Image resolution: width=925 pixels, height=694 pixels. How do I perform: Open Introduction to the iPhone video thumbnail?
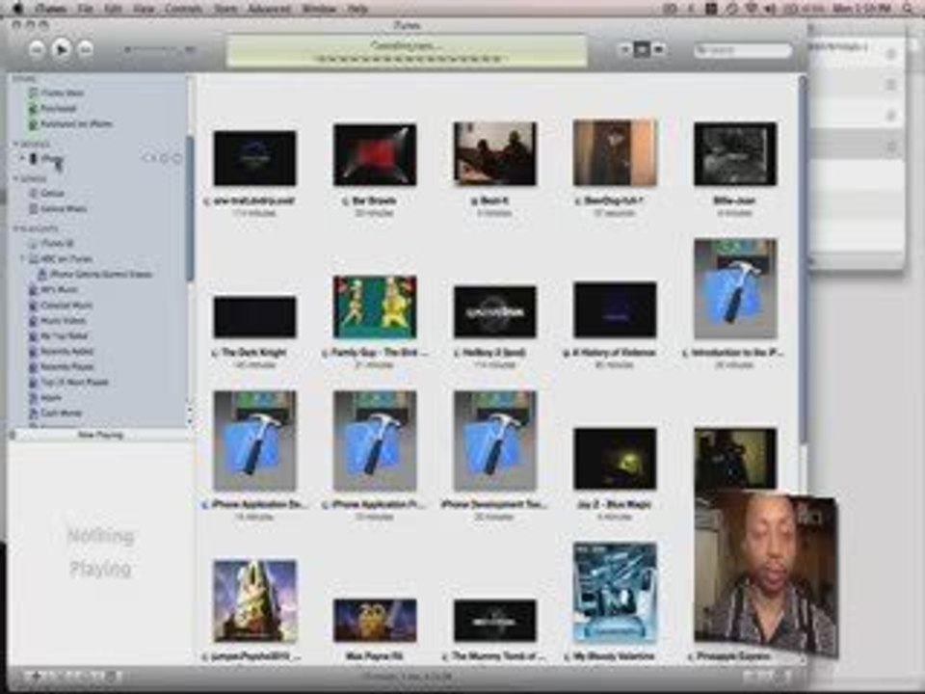[x=735, y=288]
